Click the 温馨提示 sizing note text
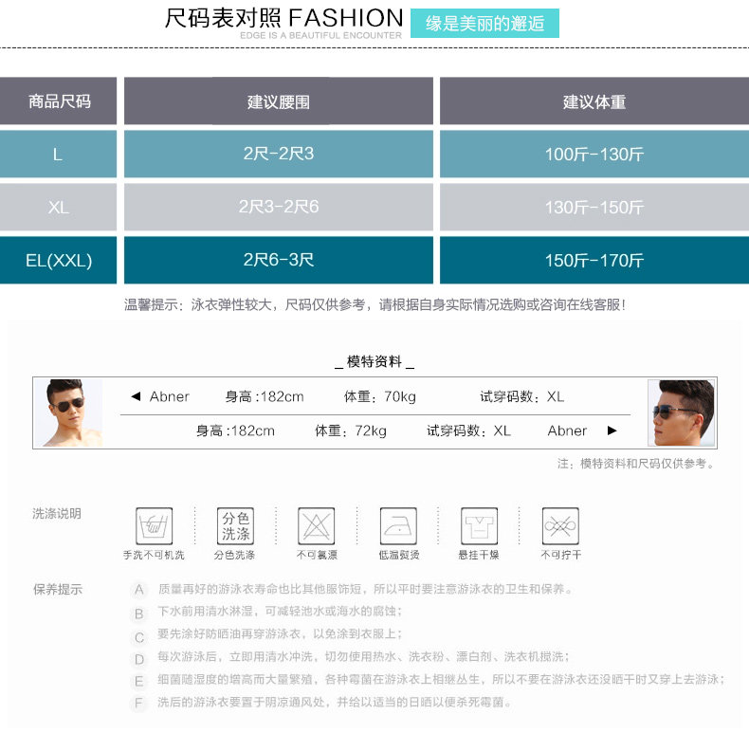The image size is (749, 751). (374, 304)
